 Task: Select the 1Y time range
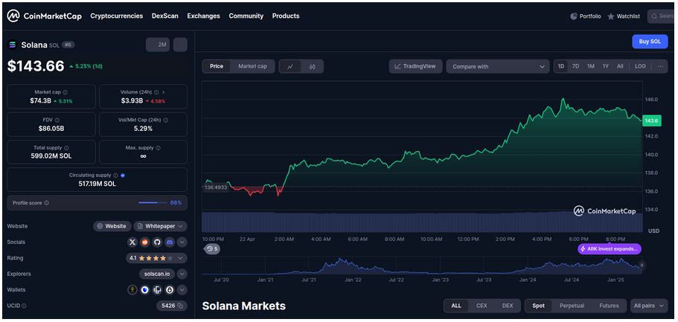coord(606,66)
